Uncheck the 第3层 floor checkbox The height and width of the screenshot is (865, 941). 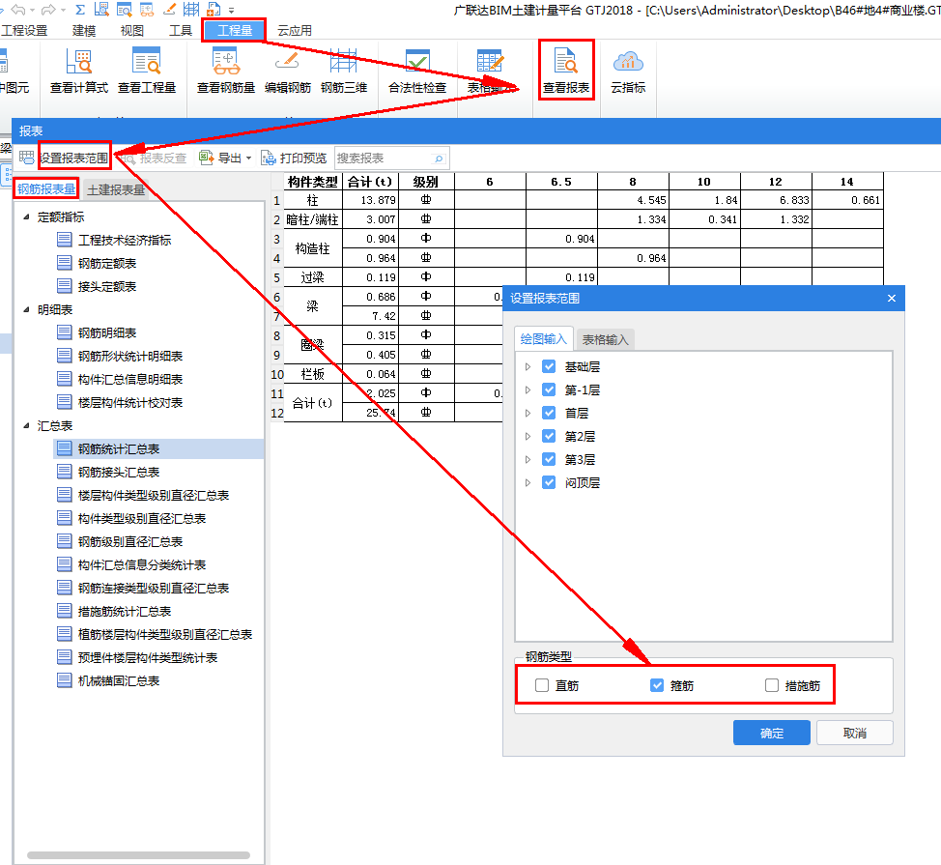(x=549, y=459)
